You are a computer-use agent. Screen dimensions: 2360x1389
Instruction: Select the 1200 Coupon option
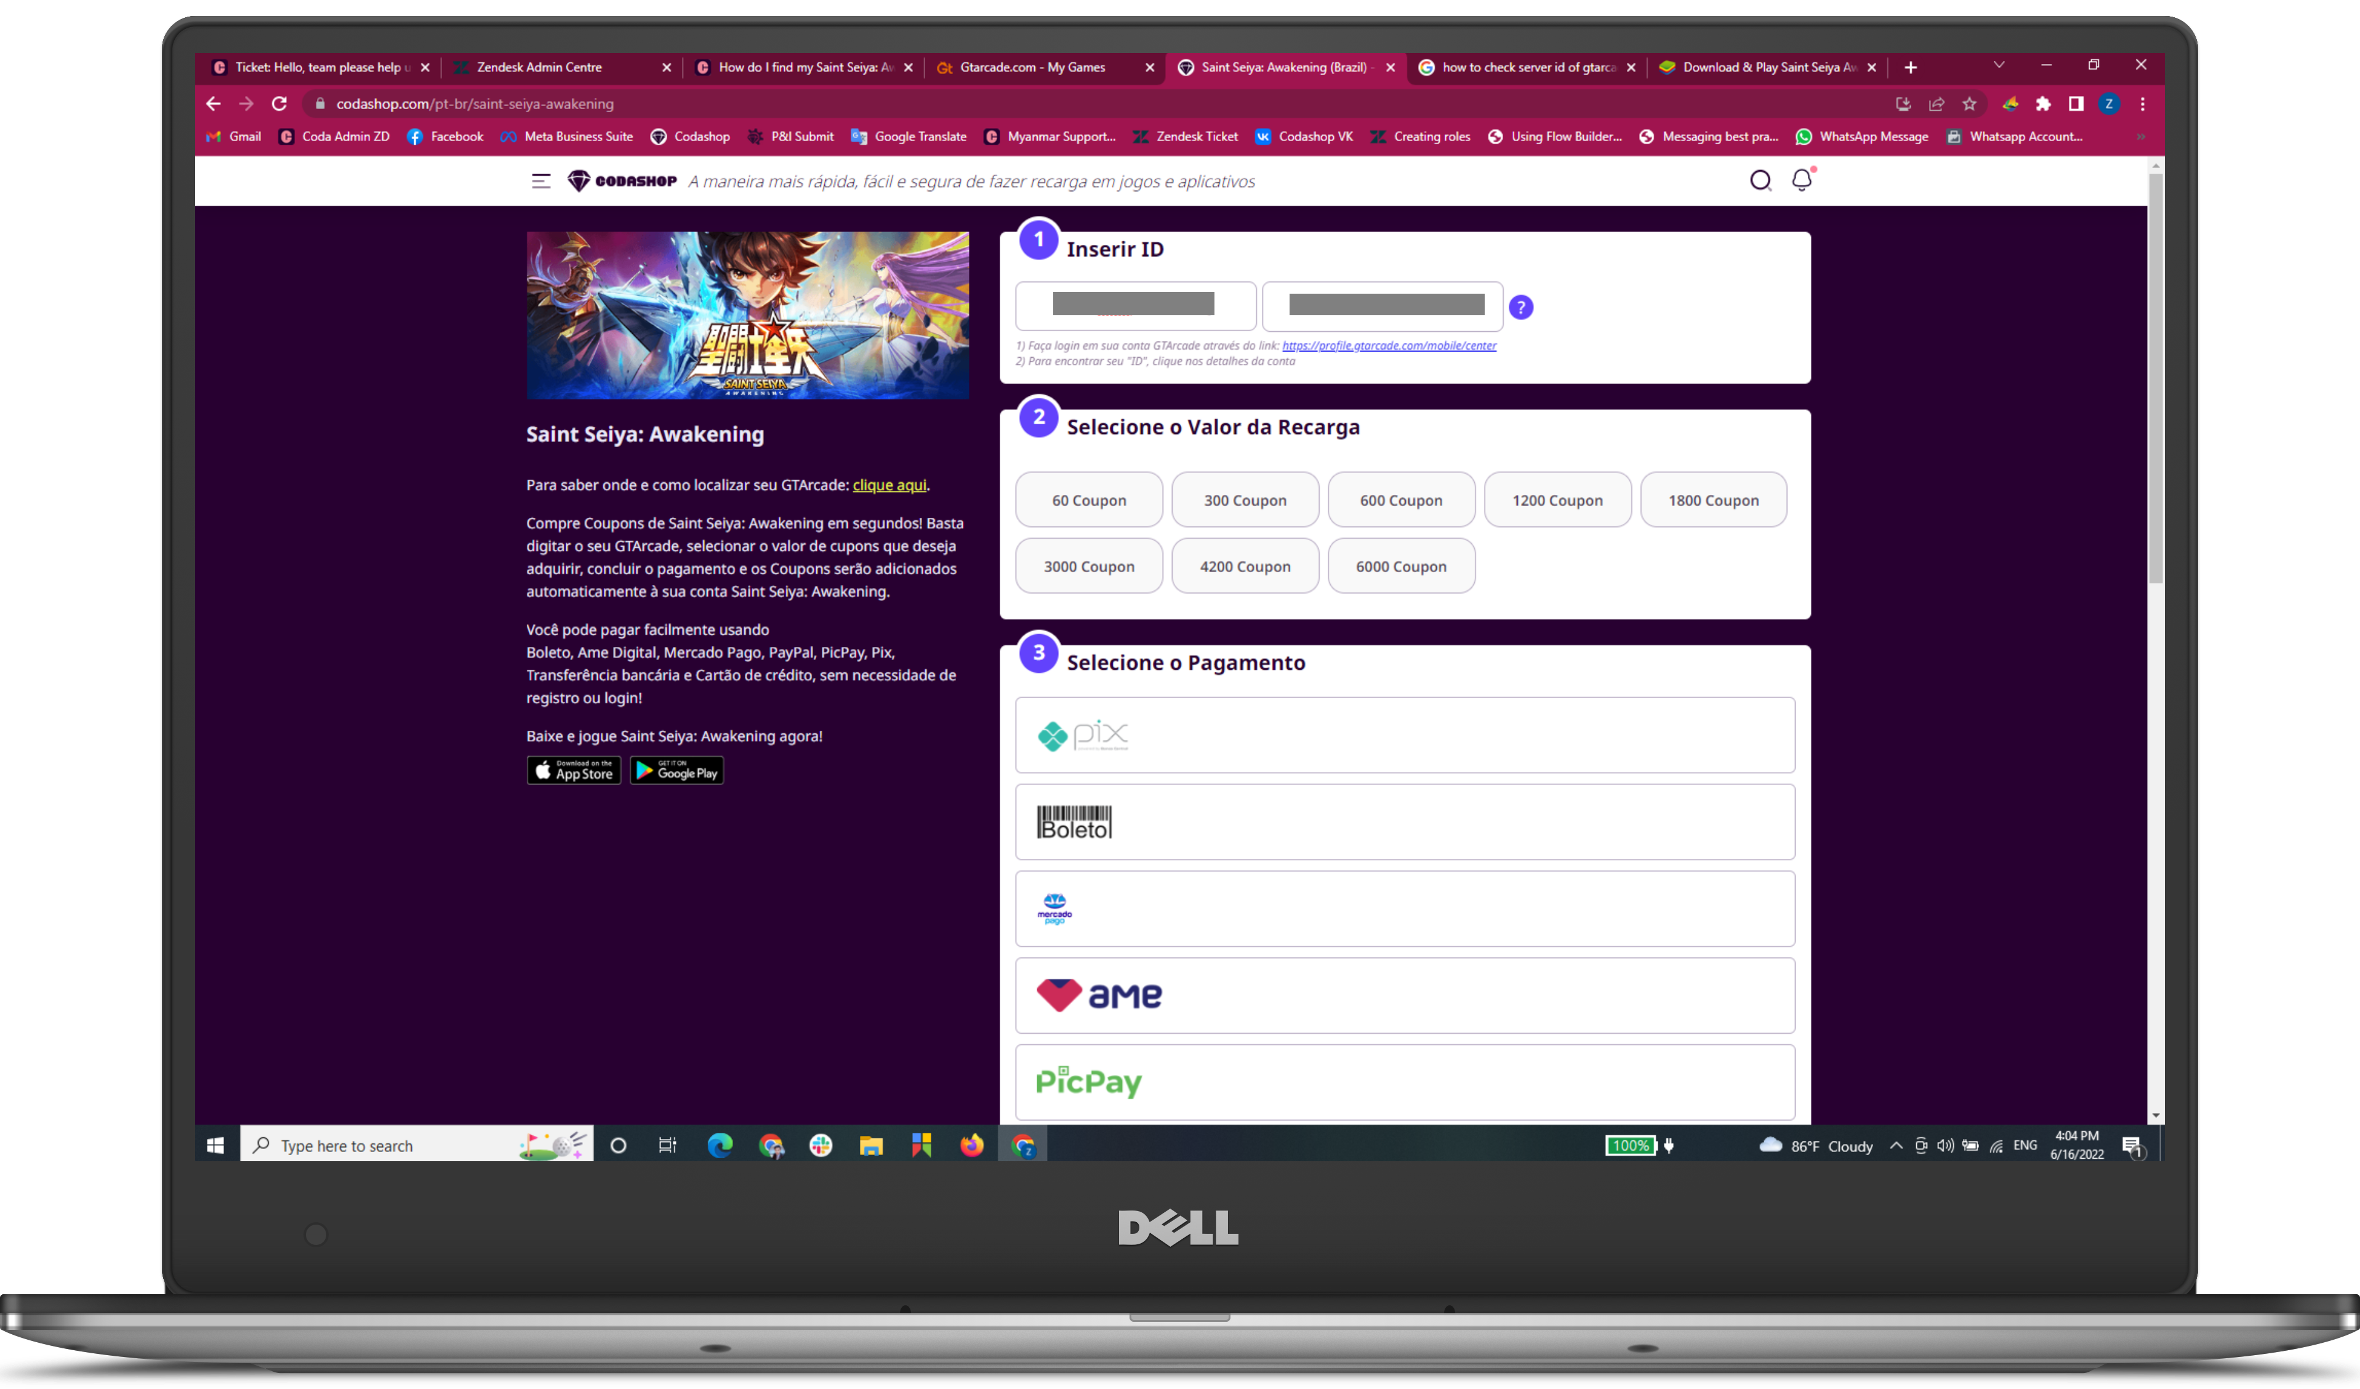pyautogui.click(x=1557, y=500)
